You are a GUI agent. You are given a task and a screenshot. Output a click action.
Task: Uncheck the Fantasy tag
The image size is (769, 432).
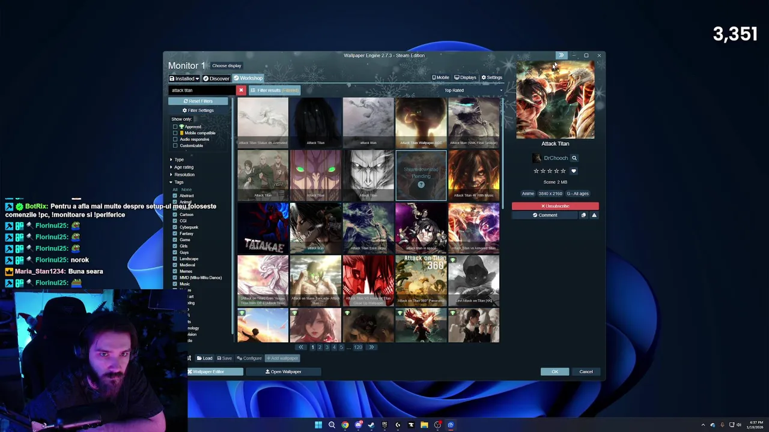pyautogui.click(x=175, y=233)
